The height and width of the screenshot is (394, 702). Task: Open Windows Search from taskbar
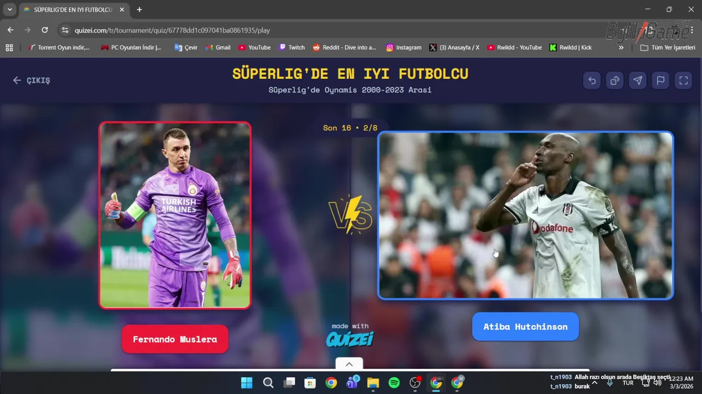coord(268,383)
